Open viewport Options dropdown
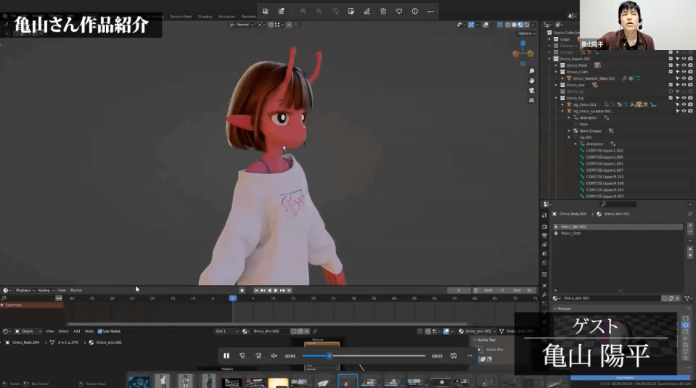The width and height of the screenshot is (696, 388). (527, 33)
